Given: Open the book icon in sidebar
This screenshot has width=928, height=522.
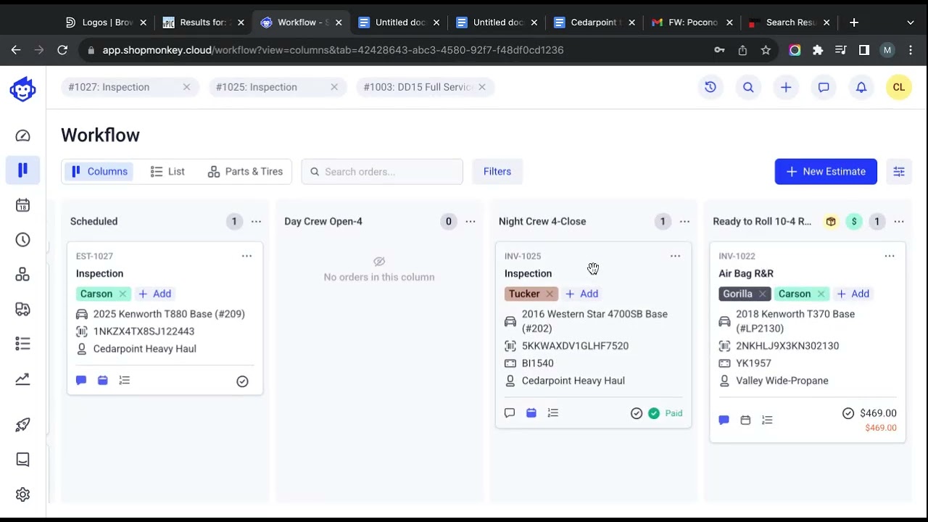Looking at the screenshot, I should pyautogui.click(x=22, y=460).
